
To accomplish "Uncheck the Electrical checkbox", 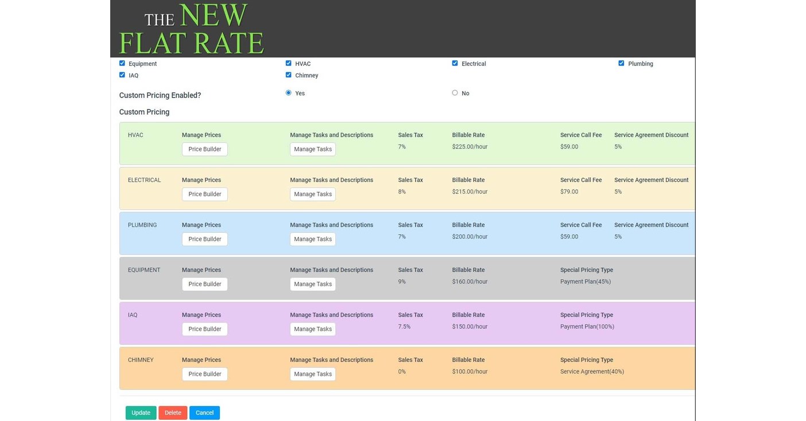I will [455, 63].
